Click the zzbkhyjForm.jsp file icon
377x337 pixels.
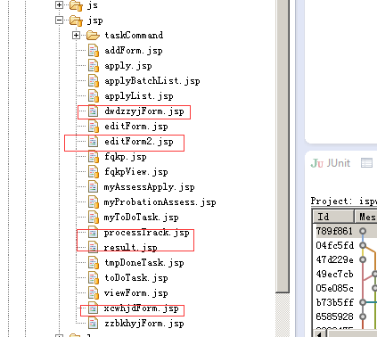tap(94, 323)
